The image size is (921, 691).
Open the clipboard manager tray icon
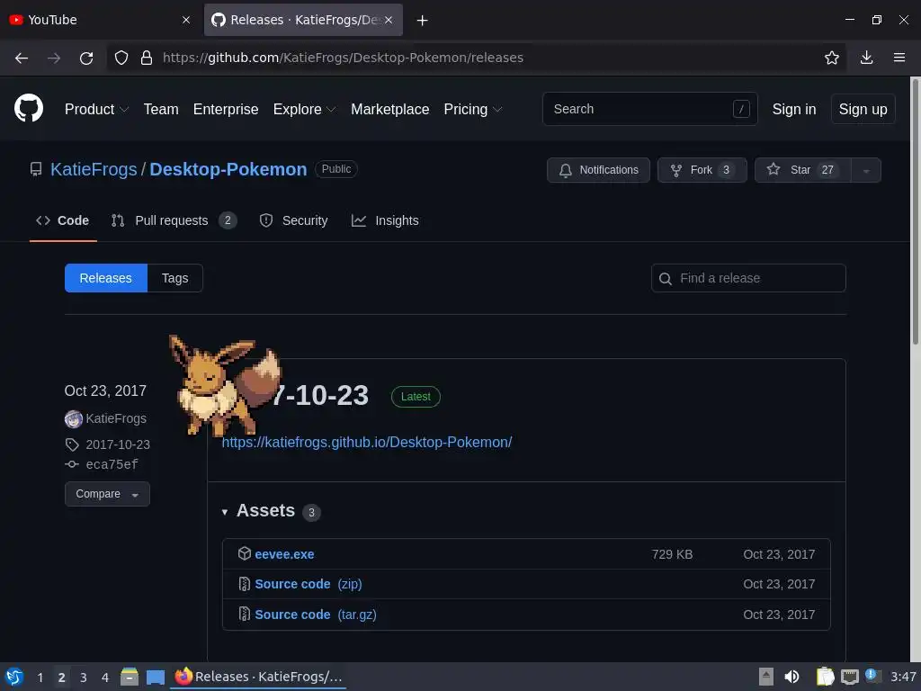click(x=826, y=677)
